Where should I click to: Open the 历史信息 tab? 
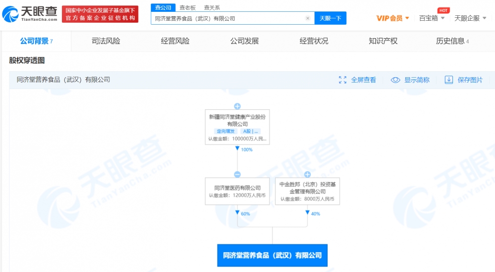click(x=452, y=41)
